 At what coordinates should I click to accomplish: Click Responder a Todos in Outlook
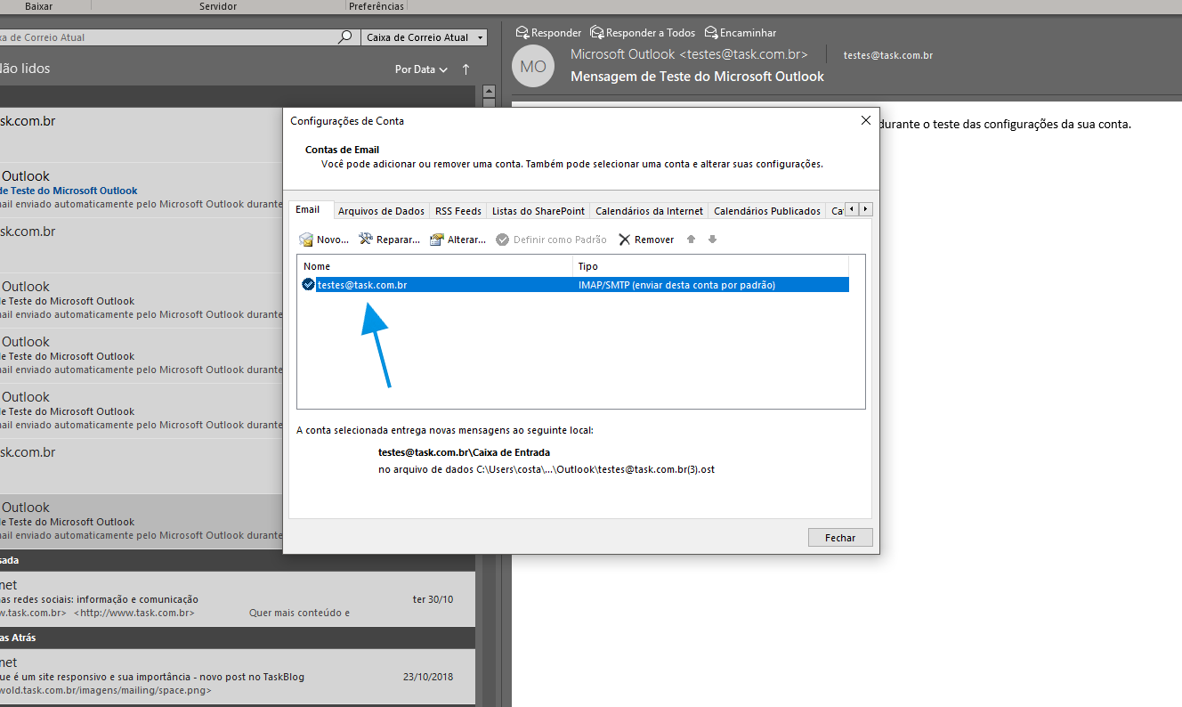click(x=643, y=33)
